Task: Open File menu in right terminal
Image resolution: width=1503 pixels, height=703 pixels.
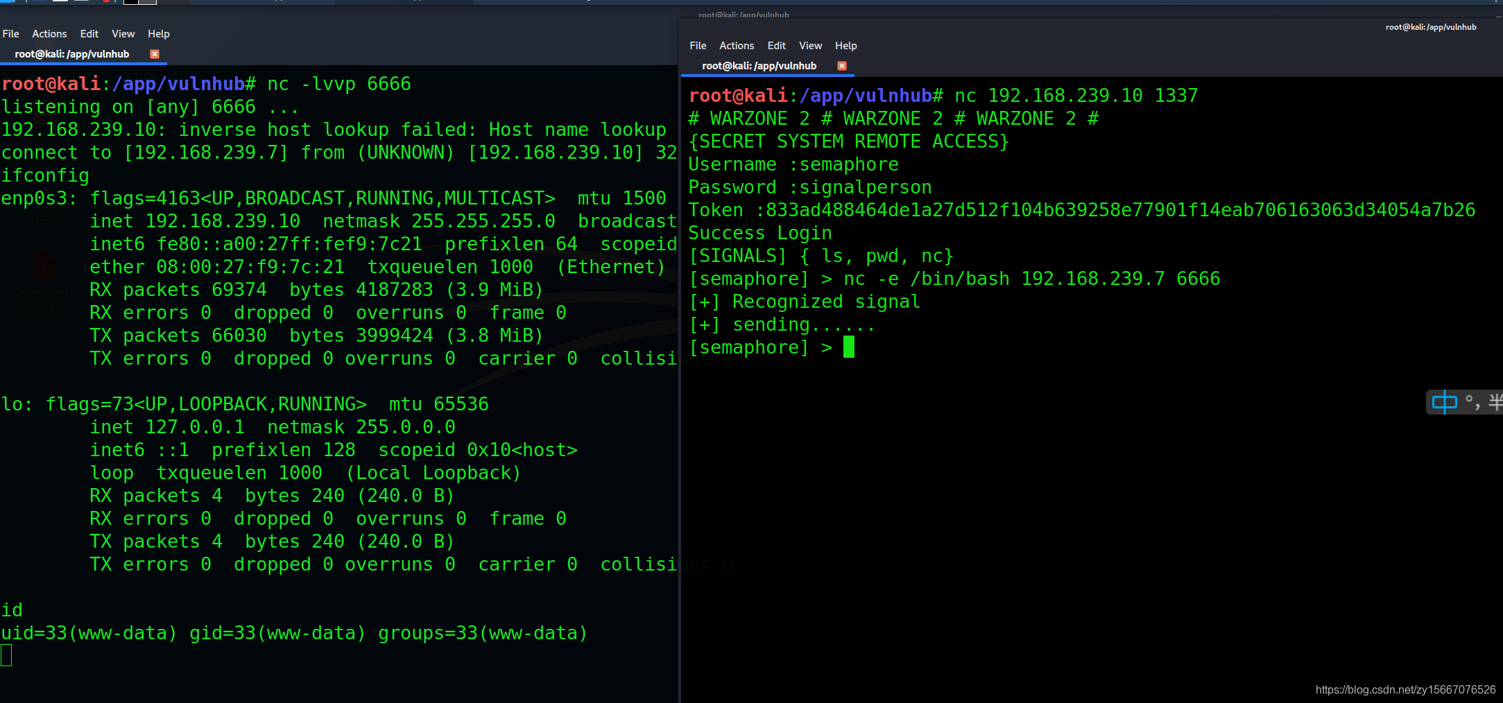Action: tap(698, 46)
